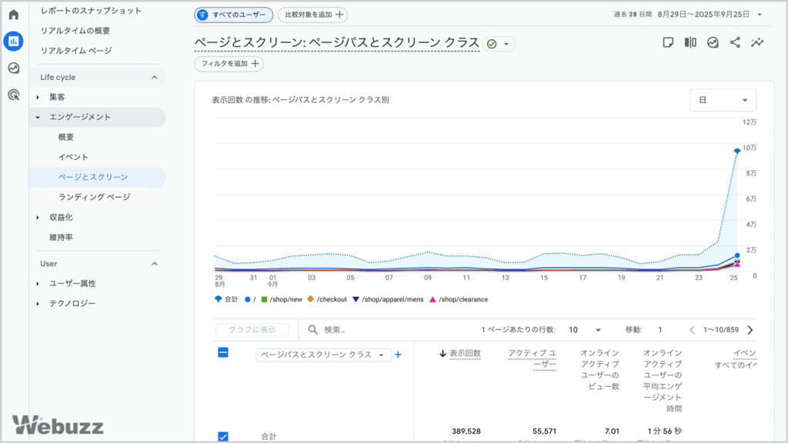Click the sparkline insights icon
The image size is (788, 443).
coord(757,43)
